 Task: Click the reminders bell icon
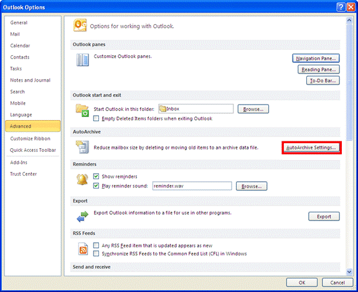[82, 179]
